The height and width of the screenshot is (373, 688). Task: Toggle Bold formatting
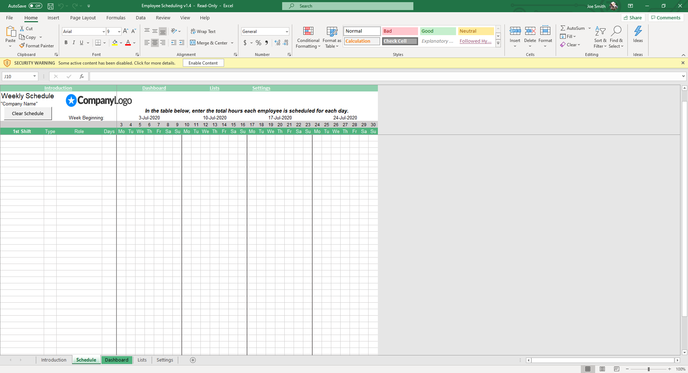coord(66,43)
